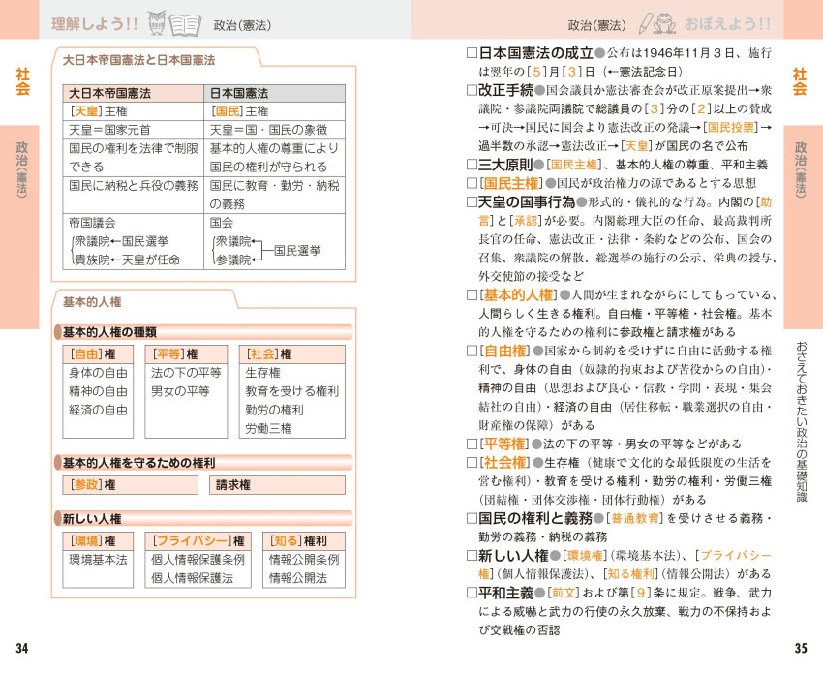The image size is (823, 674).
Task: Tick the checkbox beside 平和主義
Action: [472, 594]
